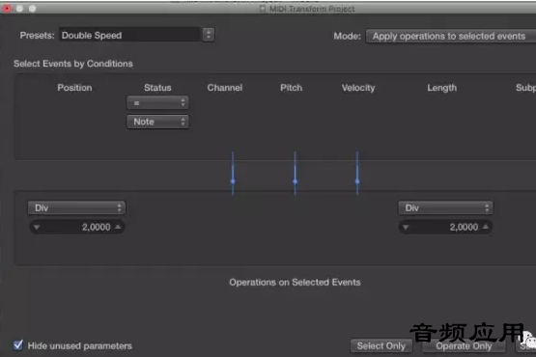The height and width of the screenshot is (357, 536).
Task: Click the Select Events by Conditions label
Action: tap(73, 64)
